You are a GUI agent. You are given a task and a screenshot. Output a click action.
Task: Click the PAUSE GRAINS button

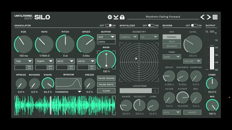[x=106, y=78]
